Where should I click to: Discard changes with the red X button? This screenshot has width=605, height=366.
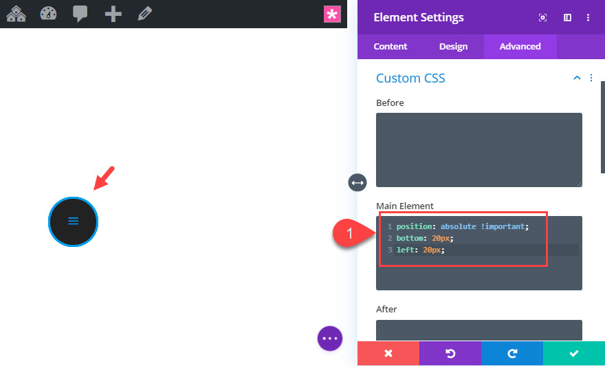click(388, 353)
